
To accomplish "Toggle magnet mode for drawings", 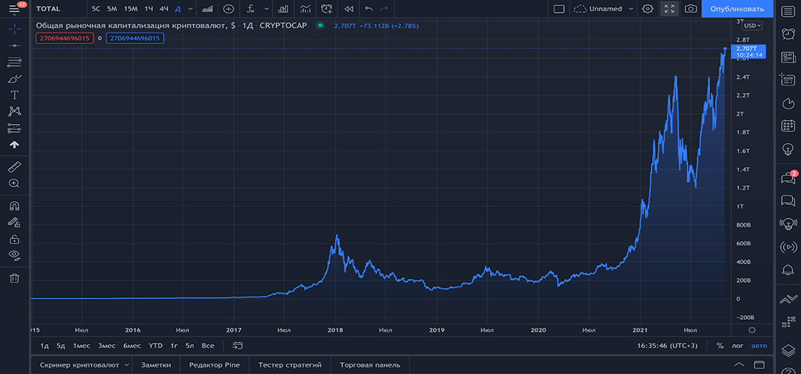I will (15, 206).
